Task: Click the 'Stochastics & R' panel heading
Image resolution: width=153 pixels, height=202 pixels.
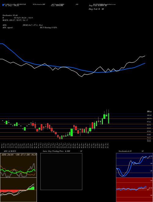Action: click(x=125, y=151)
